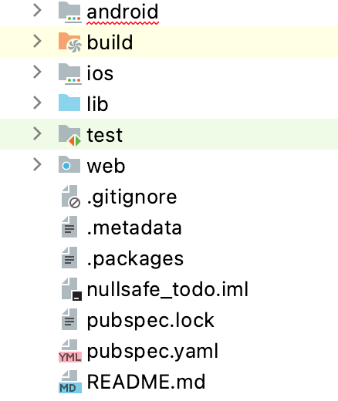Click the web folder icon
Screen dimensions: 338x401
pyautogui.click(x=69, y=164)
